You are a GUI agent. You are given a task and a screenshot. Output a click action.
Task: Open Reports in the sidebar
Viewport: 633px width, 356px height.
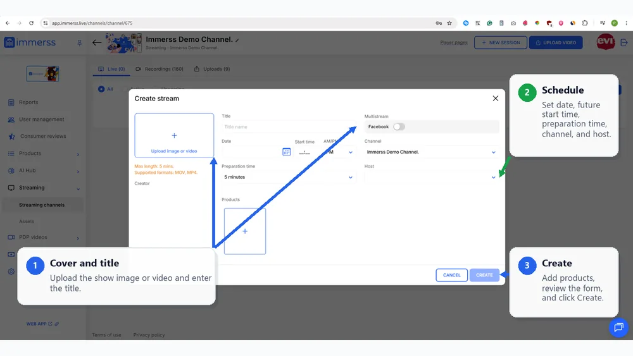[x=28, y=102]
